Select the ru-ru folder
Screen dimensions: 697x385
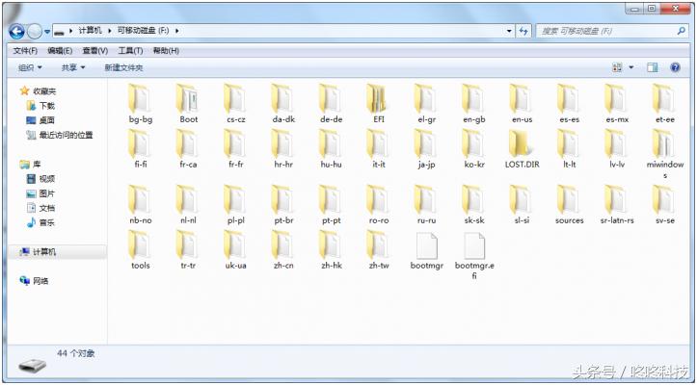point(426,204)
